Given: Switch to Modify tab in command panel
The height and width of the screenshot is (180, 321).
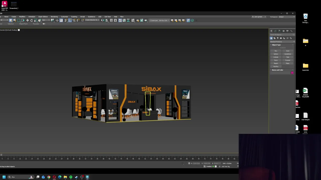Looking at the screenshot, I should (275, 31).
